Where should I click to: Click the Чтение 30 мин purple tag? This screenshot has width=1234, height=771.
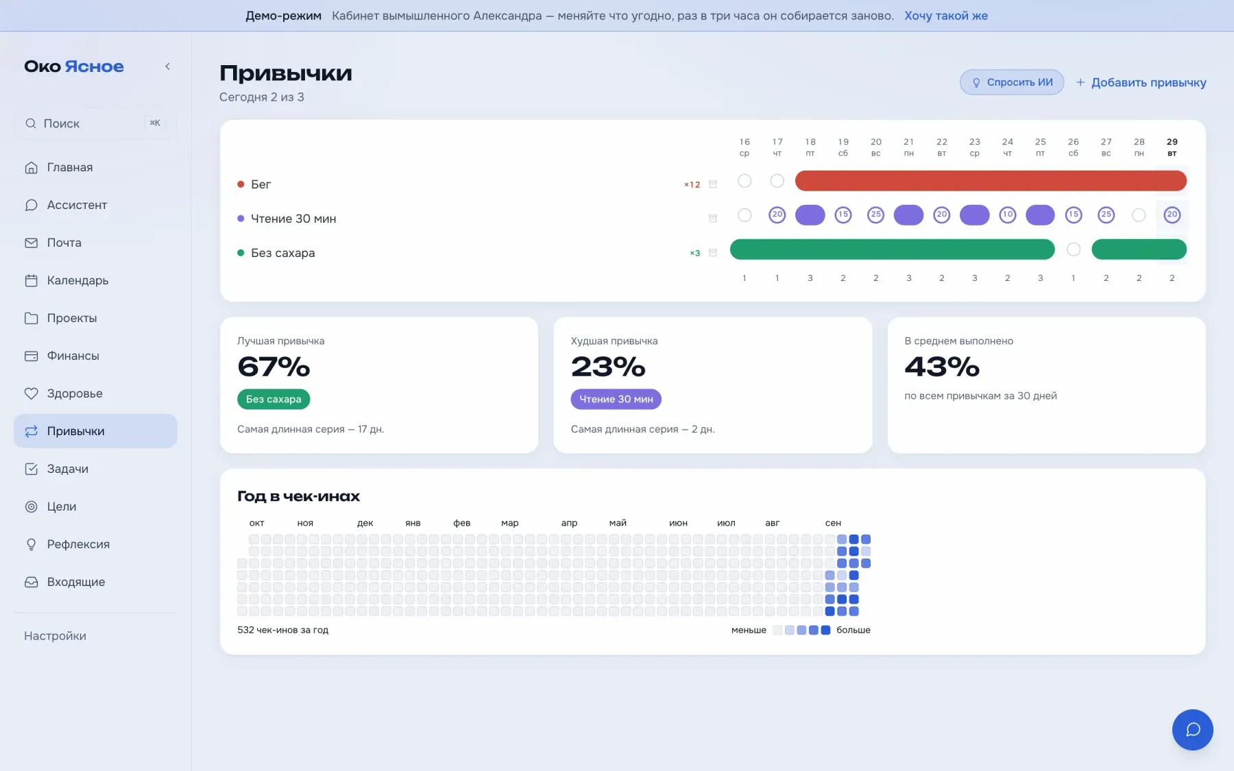[616, 399]
